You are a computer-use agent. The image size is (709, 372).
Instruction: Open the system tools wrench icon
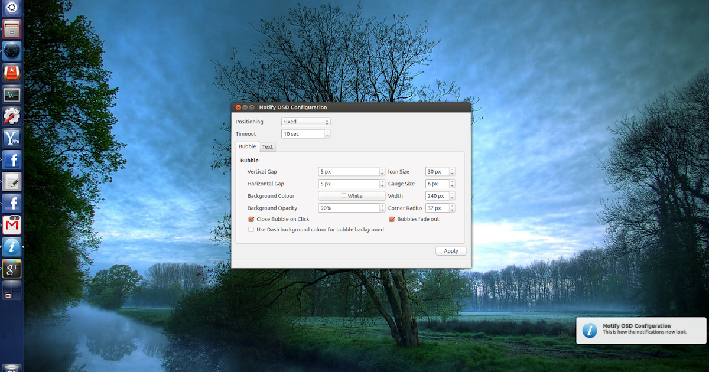pos(12,116)
